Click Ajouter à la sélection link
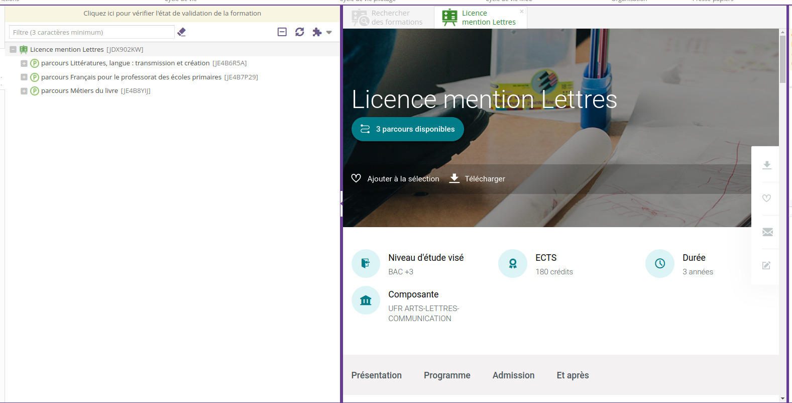 click(403, 179)
